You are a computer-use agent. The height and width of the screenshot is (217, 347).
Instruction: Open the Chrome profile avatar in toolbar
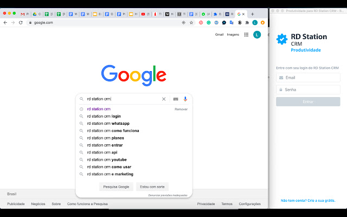point(255,23)
